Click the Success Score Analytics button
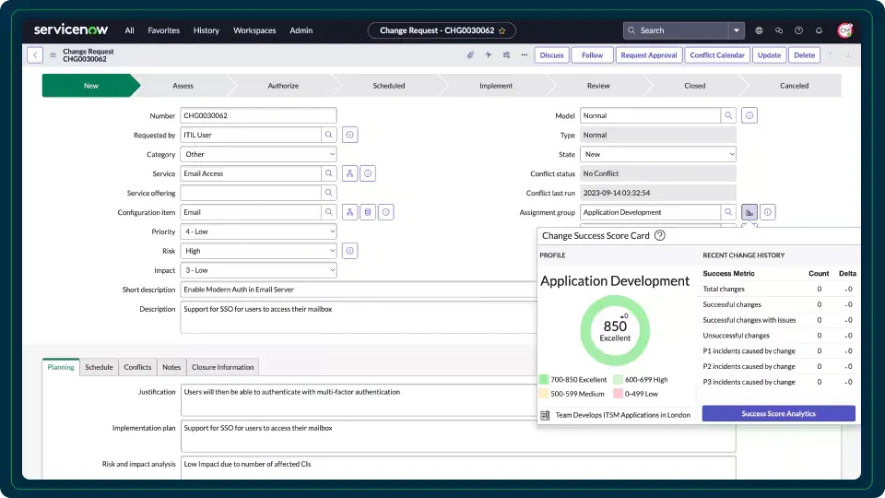The image size is (885, 498). click(x=778, y=414)
